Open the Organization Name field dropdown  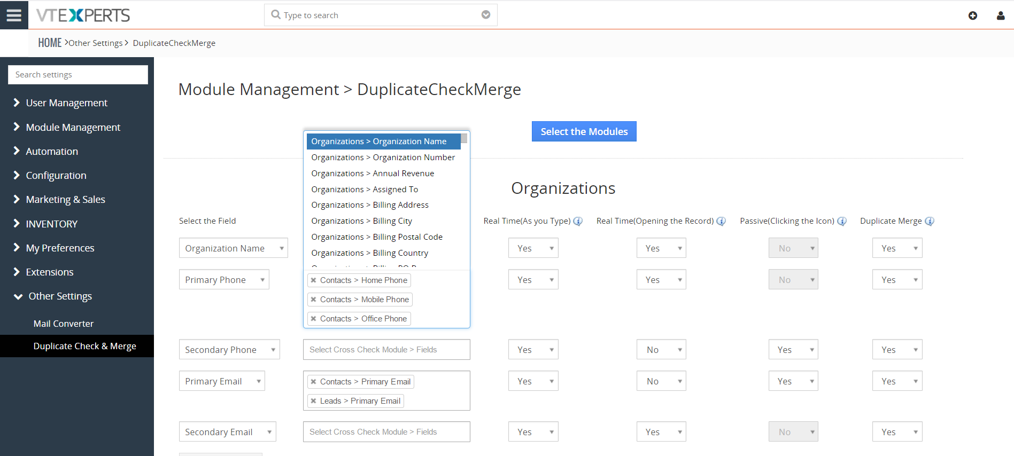(x=234, y=248)
